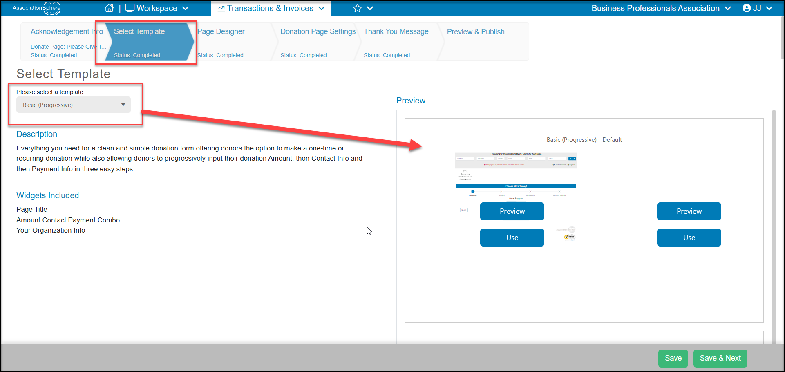Screen dimensions: 785x372
Task: Expand the Workspace menu chevron
Action: point(186,8)
